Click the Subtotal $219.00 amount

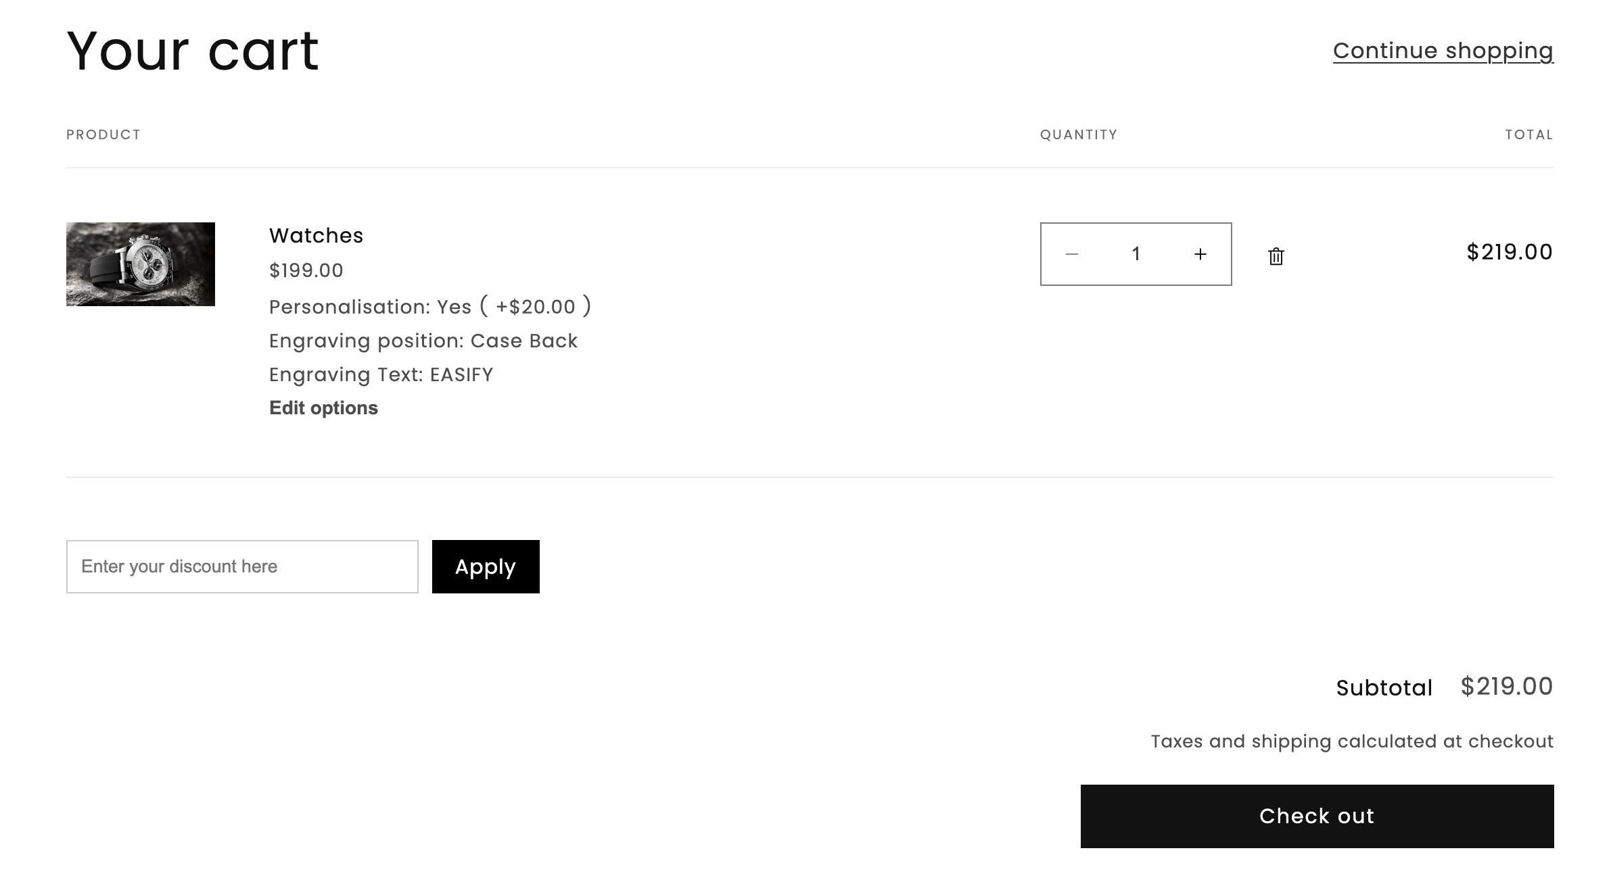(1506, 687)
